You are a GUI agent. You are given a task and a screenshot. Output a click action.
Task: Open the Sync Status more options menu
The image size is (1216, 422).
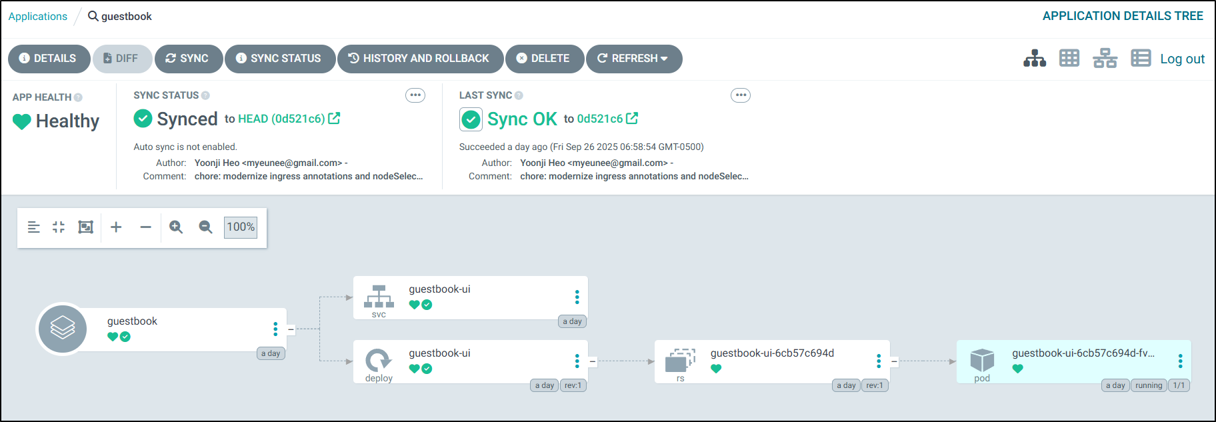click(x=415, y=95)
